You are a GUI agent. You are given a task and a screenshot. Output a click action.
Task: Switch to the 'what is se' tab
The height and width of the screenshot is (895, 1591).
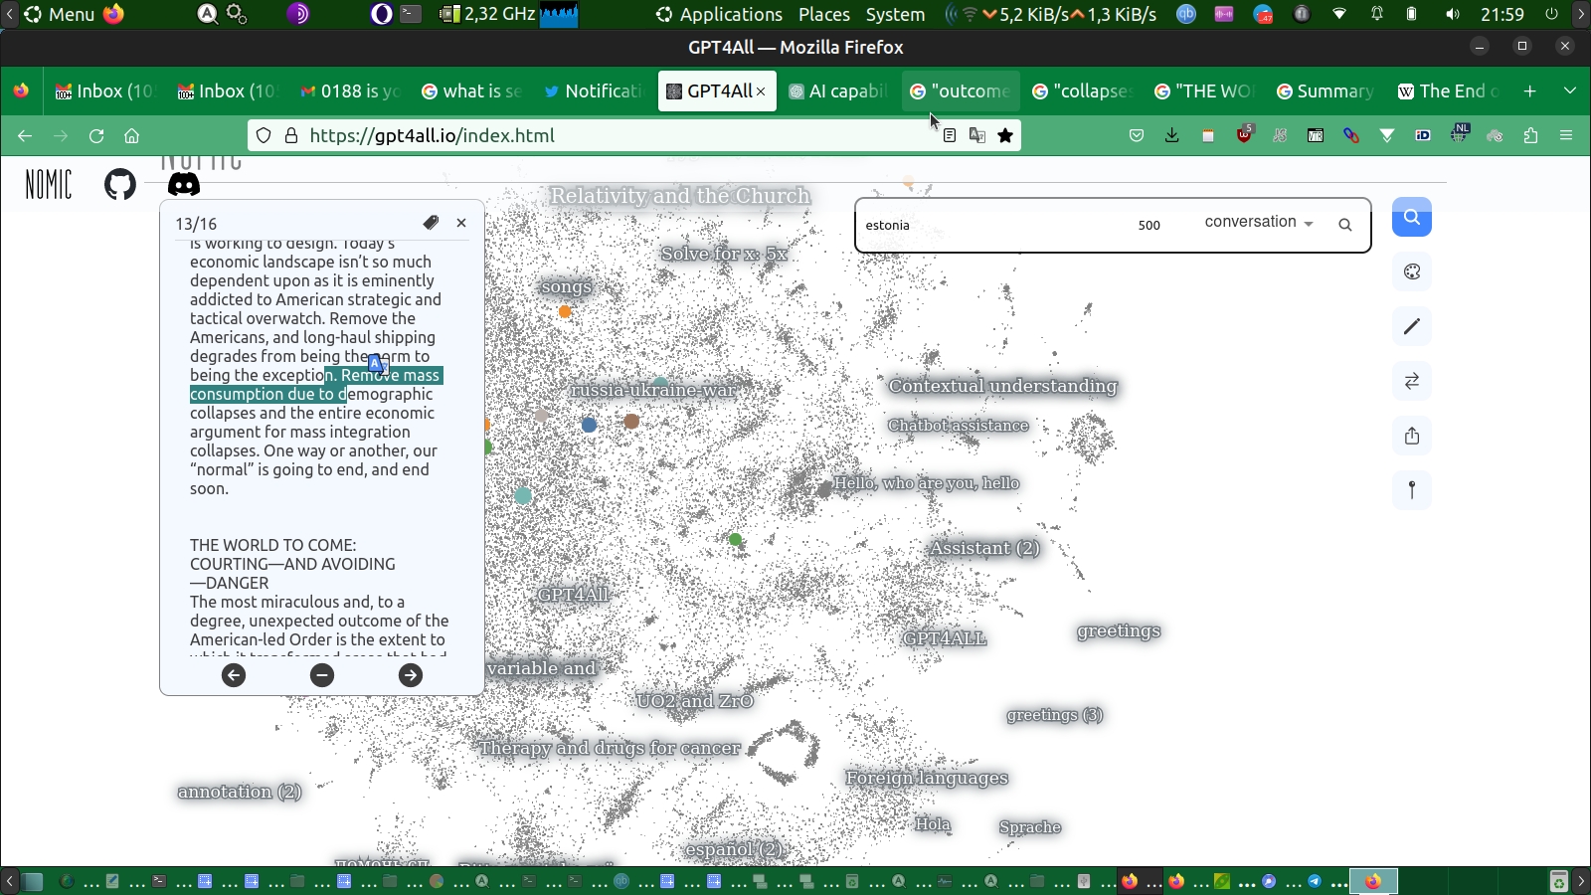pyautogui.click(x=471, y=91)
